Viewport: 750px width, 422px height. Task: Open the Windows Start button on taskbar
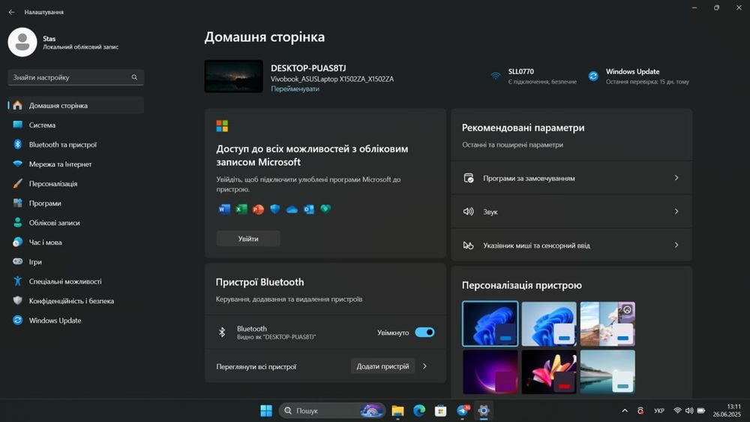pyautogui.click(x=266, y=411)
